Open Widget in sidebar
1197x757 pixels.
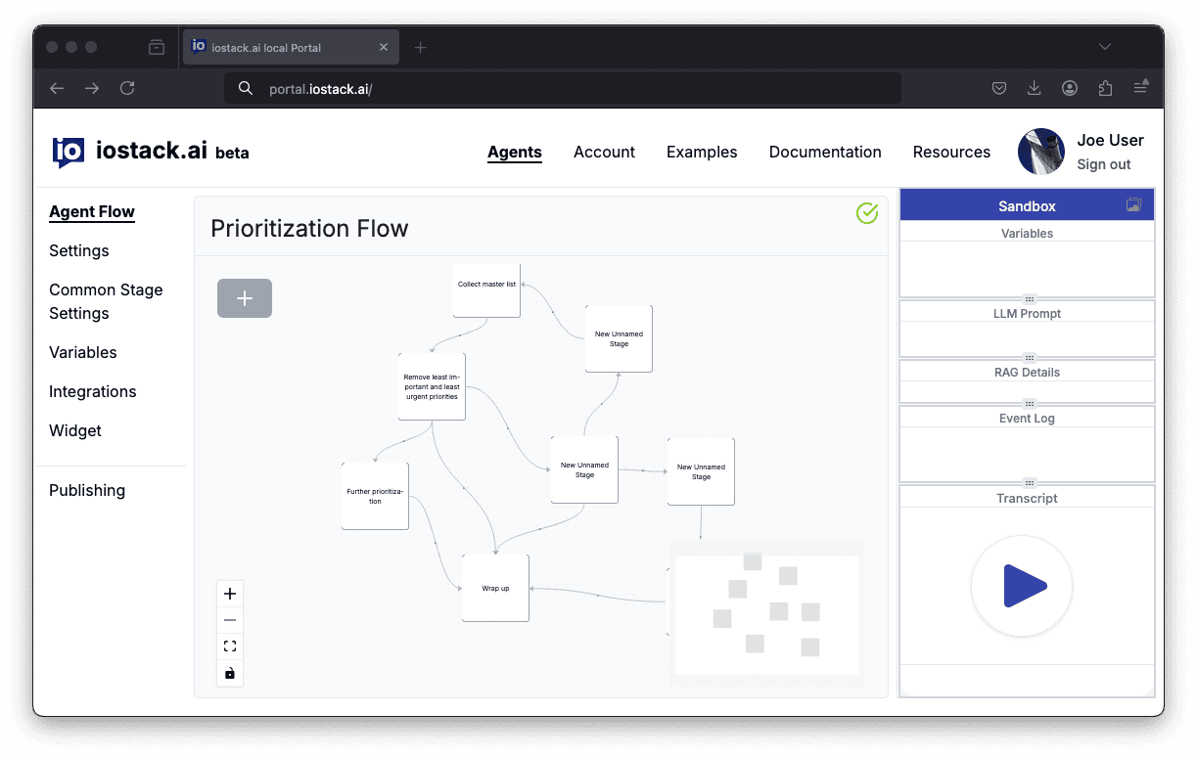coord(75,430)
